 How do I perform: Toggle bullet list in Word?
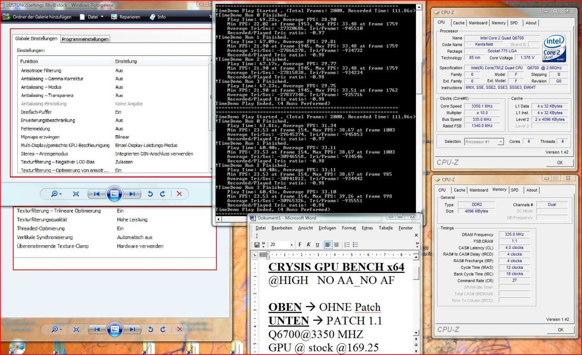(356, 245)
